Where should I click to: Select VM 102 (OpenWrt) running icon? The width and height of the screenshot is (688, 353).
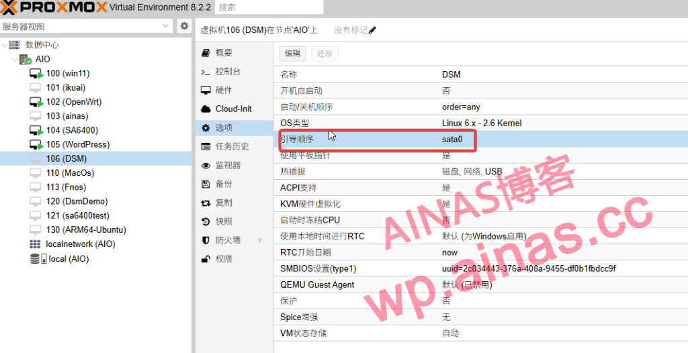[x=36, y=102]
